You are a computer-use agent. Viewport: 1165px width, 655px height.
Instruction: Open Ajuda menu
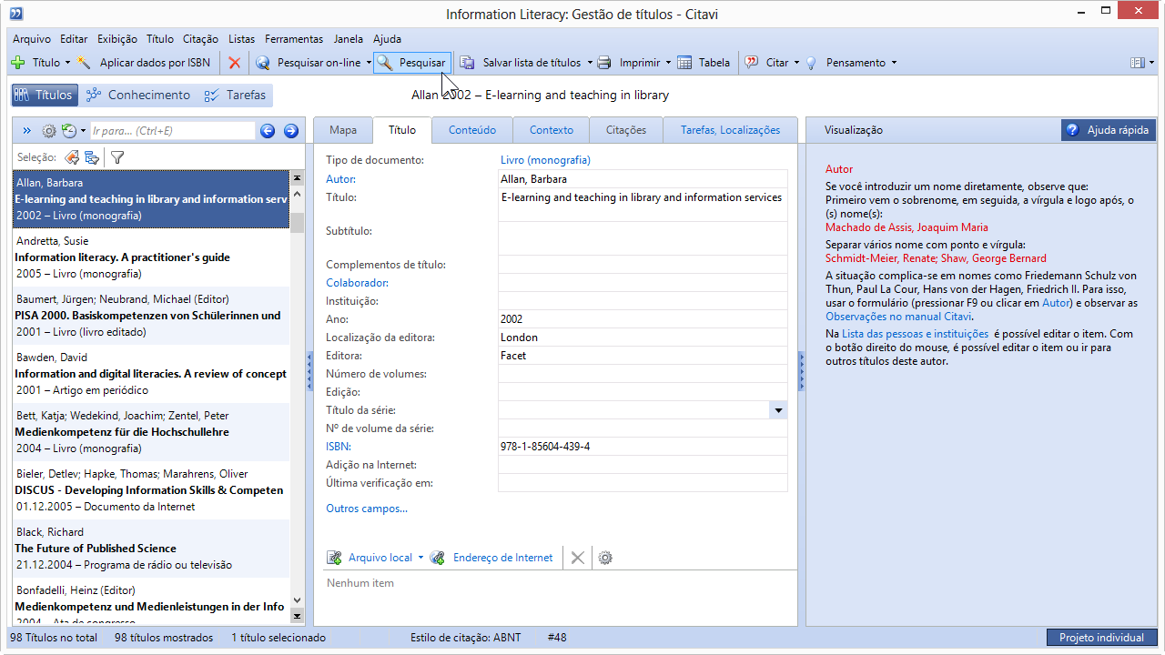click(387, 39)
